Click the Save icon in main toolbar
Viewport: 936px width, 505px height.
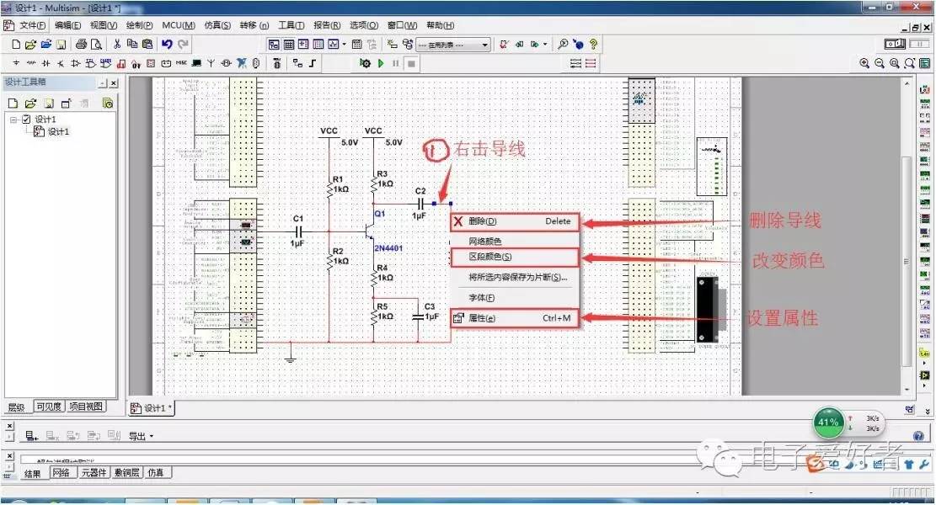[x=61, y=44]
